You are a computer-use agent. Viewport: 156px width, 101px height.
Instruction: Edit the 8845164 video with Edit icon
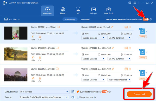(x=33, y=38)
